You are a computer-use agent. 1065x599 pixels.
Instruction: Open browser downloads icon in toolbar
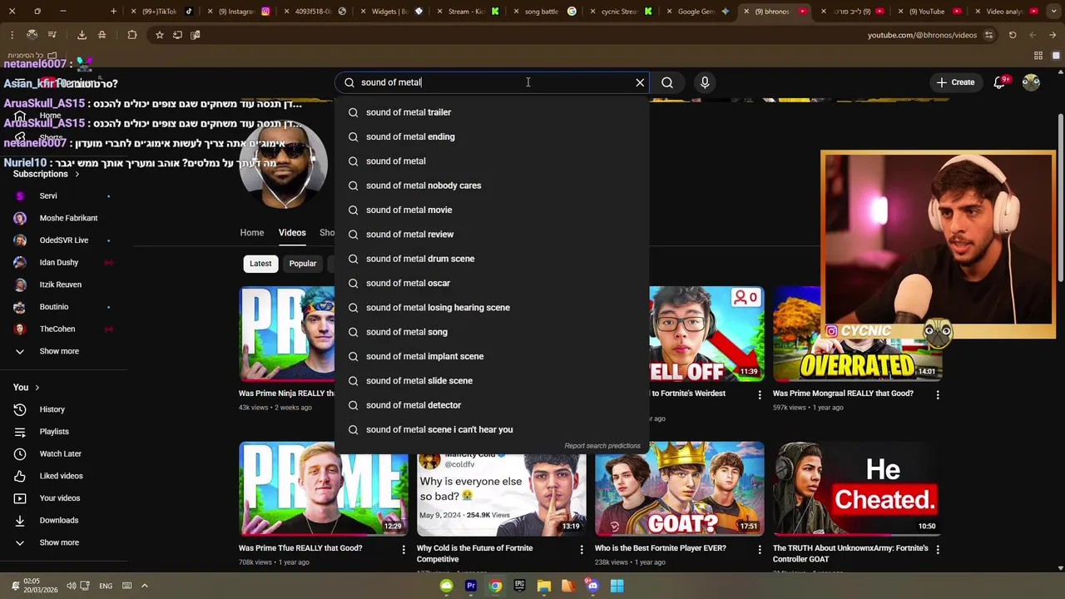[82, 35]
